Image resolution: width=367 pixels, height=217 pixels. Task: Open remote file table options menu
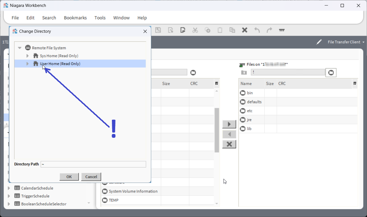355,83
